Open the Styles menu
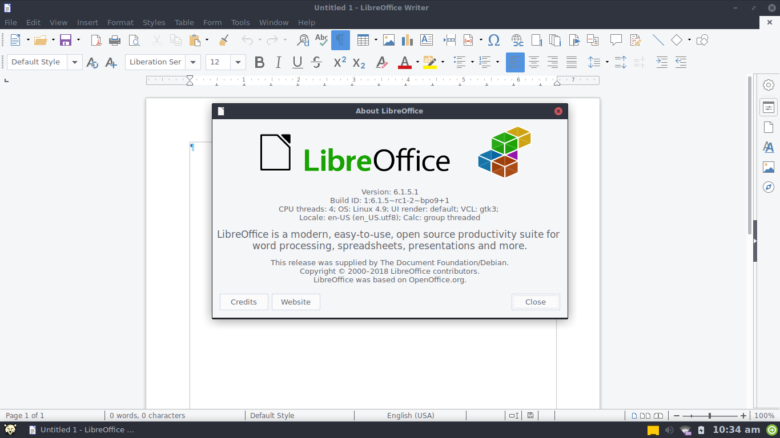Screen dimensions: 780x438 [x=154, y=22]
